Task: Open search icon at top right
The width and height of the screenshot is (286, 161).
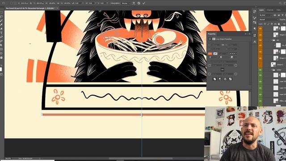Action: click(280, 3)
